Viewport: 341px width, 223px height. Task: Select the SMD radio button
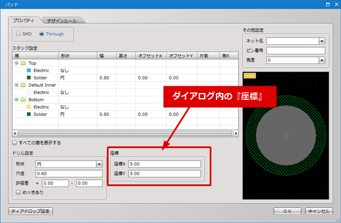pos(18,34)
